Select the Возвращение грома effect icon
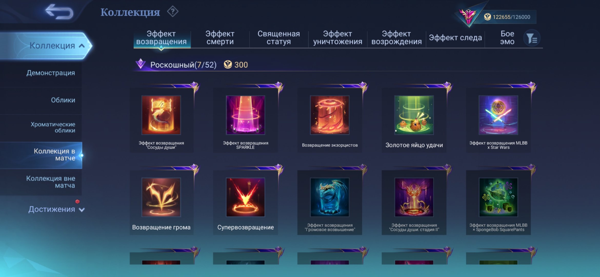The height and width of the screenshot is (277, 600). coord(161,197)
